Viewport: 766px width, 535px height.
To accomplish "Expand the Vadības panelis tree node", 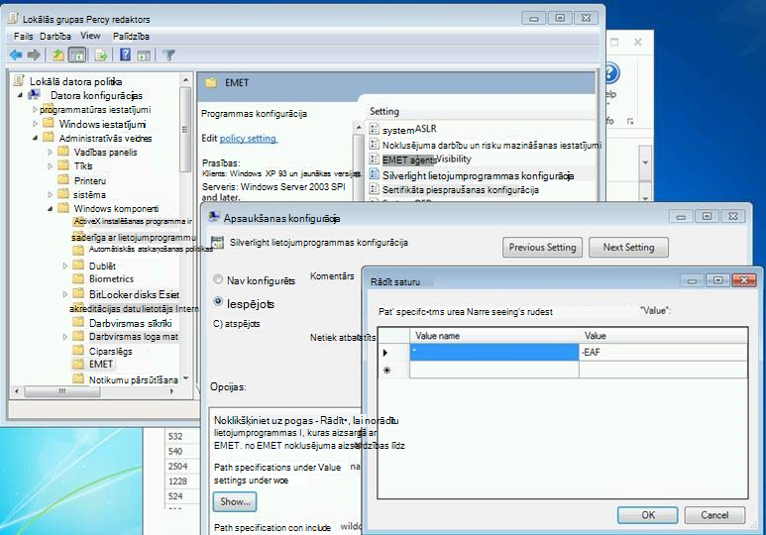I will [50, 153].
